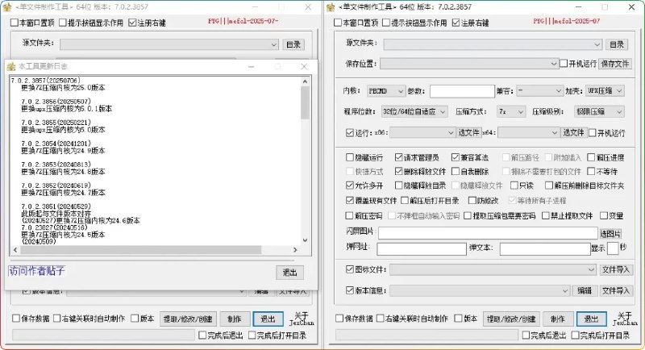Open 版本信息 dropdown in the right window
This screenshot has height=350, width=645.
pyautogui.click(x=480, y=290)
